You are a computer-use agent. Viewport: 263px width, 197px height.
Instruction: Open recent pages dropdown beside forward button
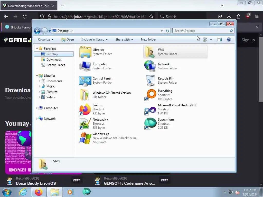pyautogui.click(x=50, y=31)
